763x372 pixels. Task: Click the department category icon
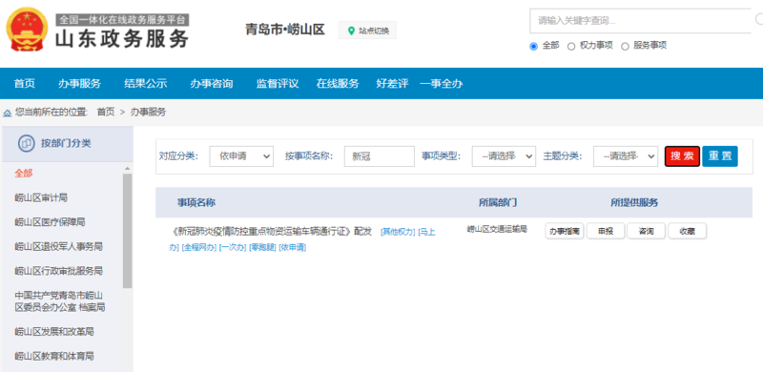[x=27, y=144]
